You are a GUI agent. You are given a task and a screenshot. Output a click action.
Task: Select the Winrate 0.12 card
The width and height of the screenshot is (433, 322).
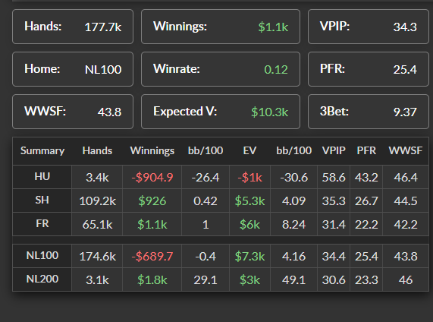[x=221, y=69]
